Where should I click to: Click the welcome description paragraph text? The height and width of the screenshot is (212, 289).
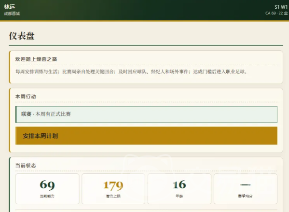pos(131,71)
